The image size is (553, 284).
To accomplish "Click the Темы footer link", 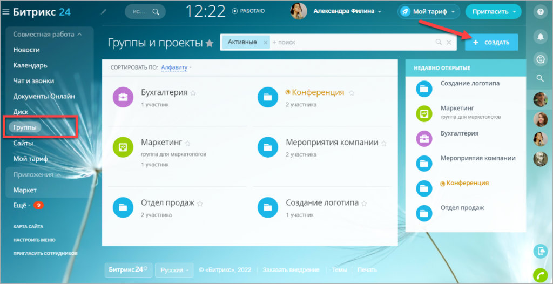I will pyautogui.click(x=339, y=270).
